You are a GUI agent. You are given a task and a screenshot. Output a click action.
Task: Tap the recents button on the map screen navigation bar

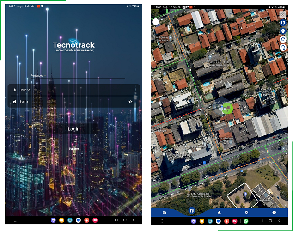pyautogui.click(x=262, y=221)
